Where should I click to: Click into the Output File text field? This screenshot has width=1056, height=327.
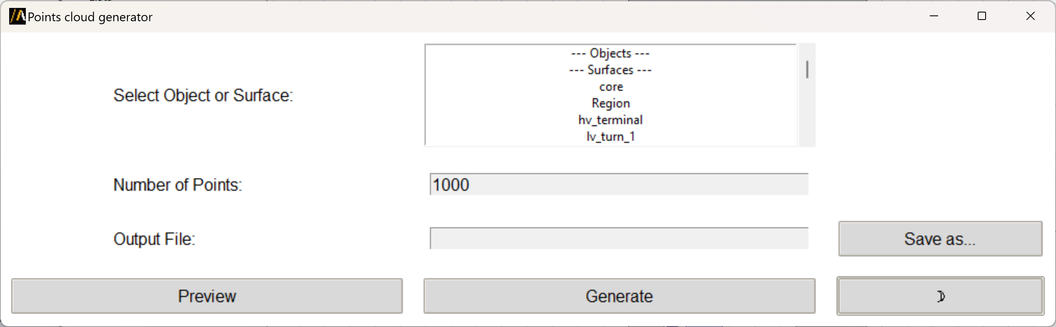pos(619,239)
